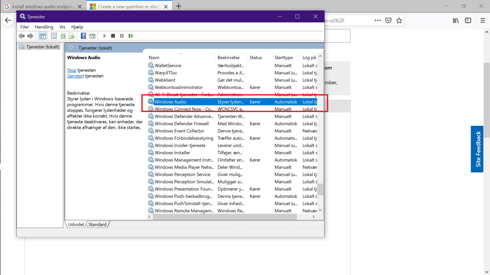Switch to the Udvidet tab
The width and height of the screenshot is (490, 275).
pyautogui.click(x=76, y=224)
